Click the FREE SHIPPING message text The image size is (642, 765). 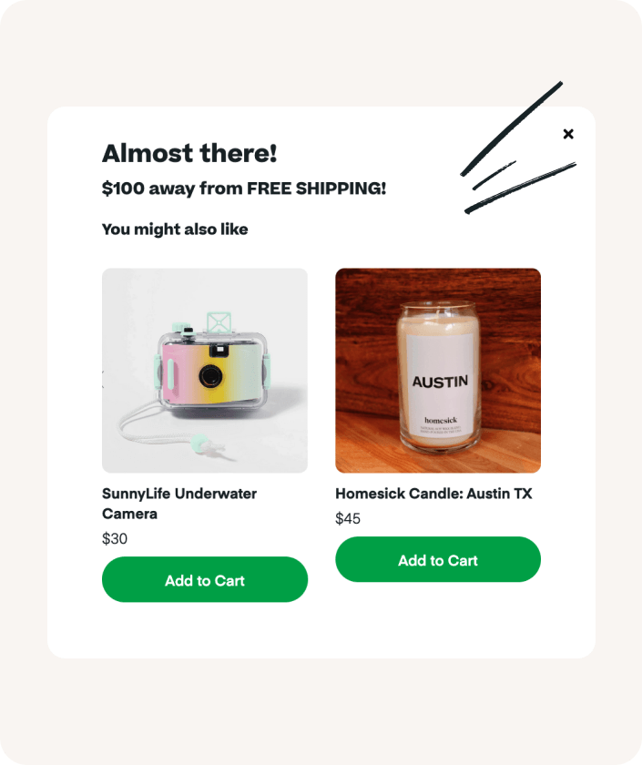[244, 188]
